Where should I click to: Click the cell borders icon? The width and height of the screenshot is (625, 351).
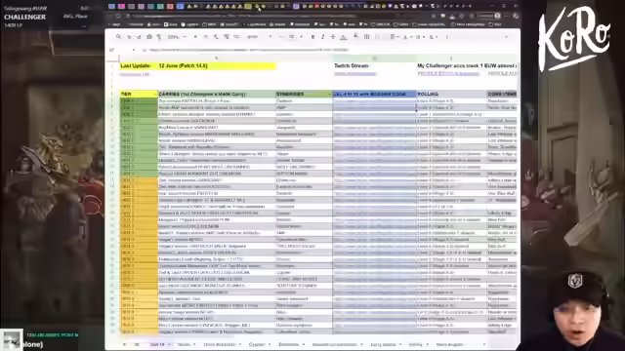pyautogui.click(x=367, y=37)
